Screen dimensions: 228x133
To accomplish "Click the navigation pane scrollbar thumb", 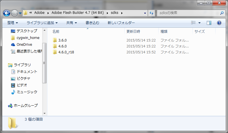I will 44,63.
